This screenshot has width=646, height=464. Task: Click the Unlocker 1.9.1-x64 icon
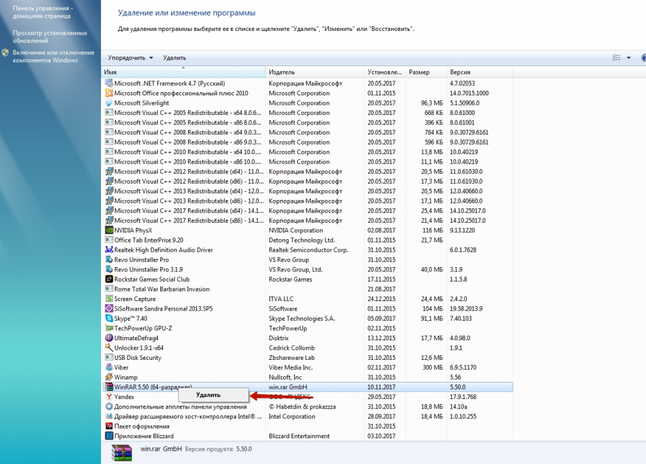(109, 348)
